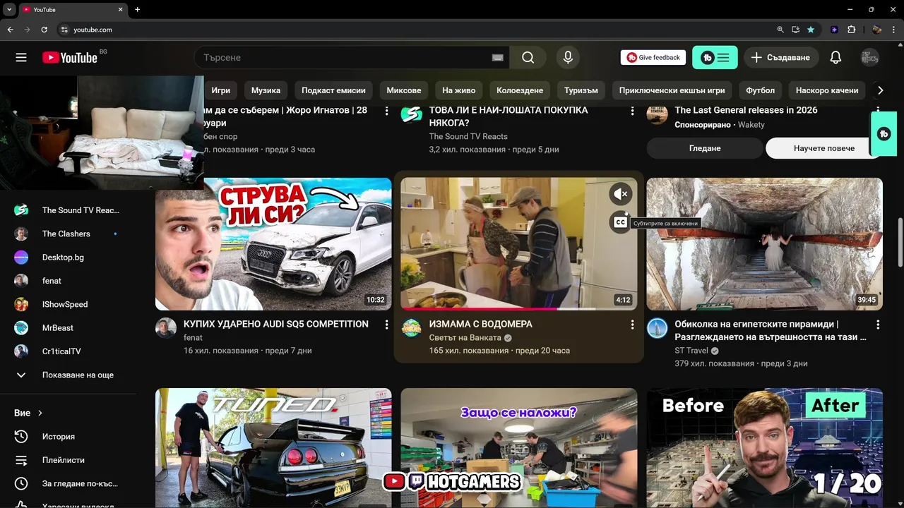This screenshot has height=508, width=904.
Task: Open the TUNED black car thumbnail
Action: [x=273, y=447]
